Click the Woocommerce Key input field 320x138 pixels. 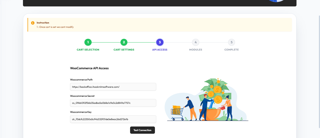[x=113, y=119]
